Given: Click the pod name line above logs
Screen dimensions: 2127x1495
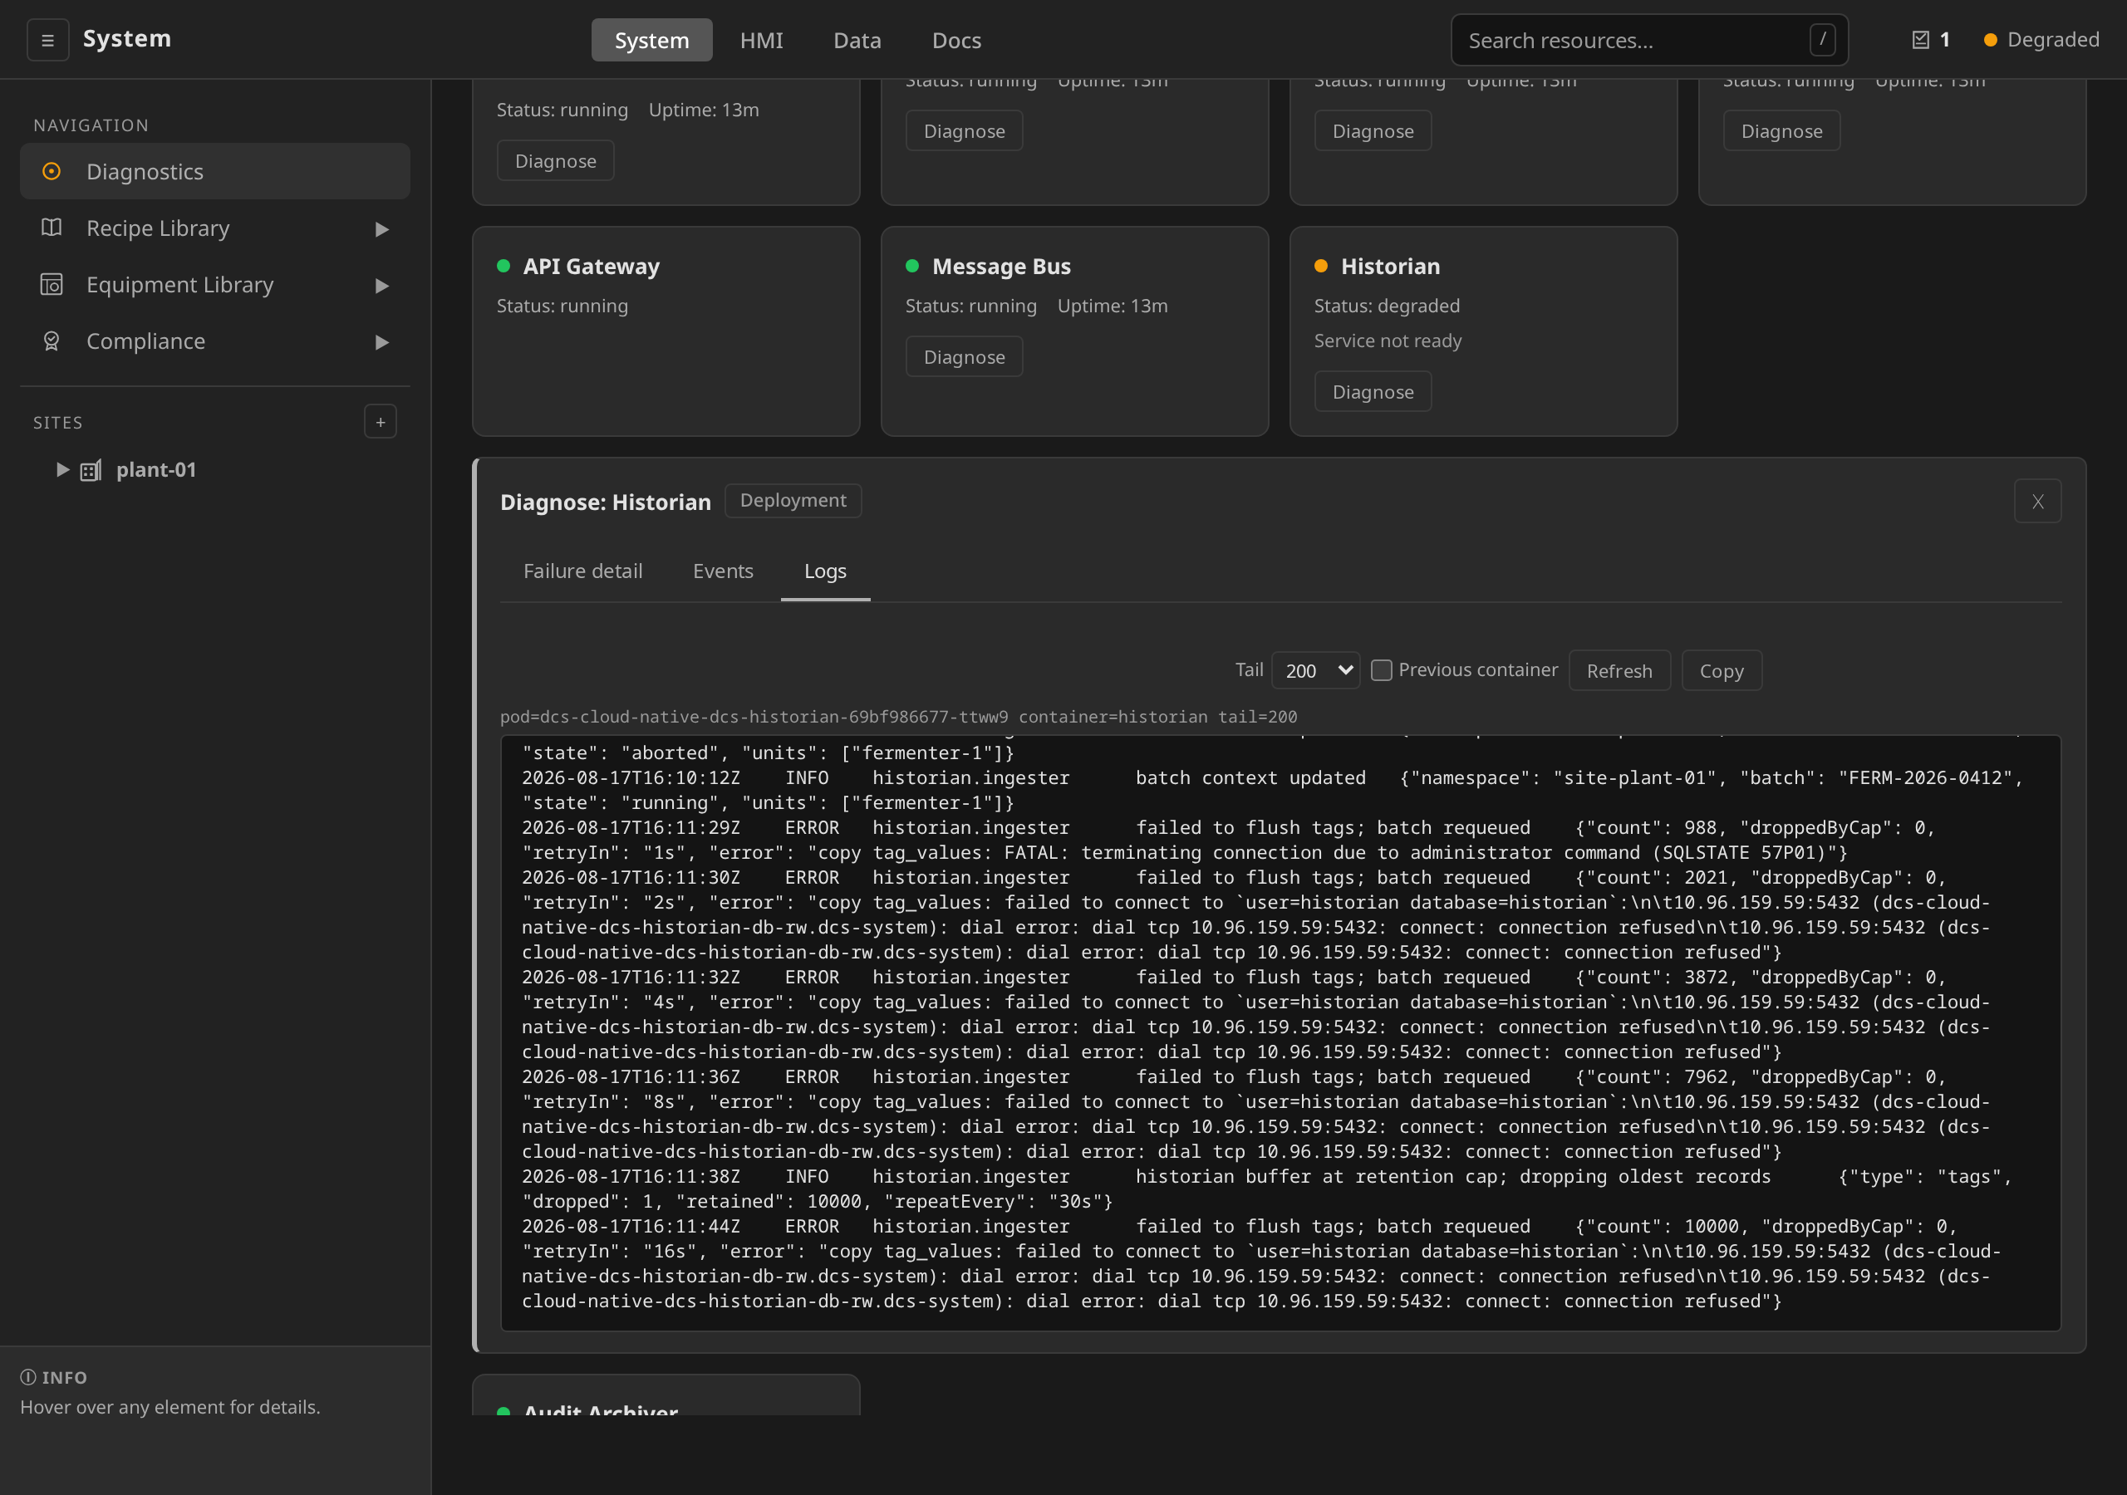Looking at the screenshot, I should 897,716.
